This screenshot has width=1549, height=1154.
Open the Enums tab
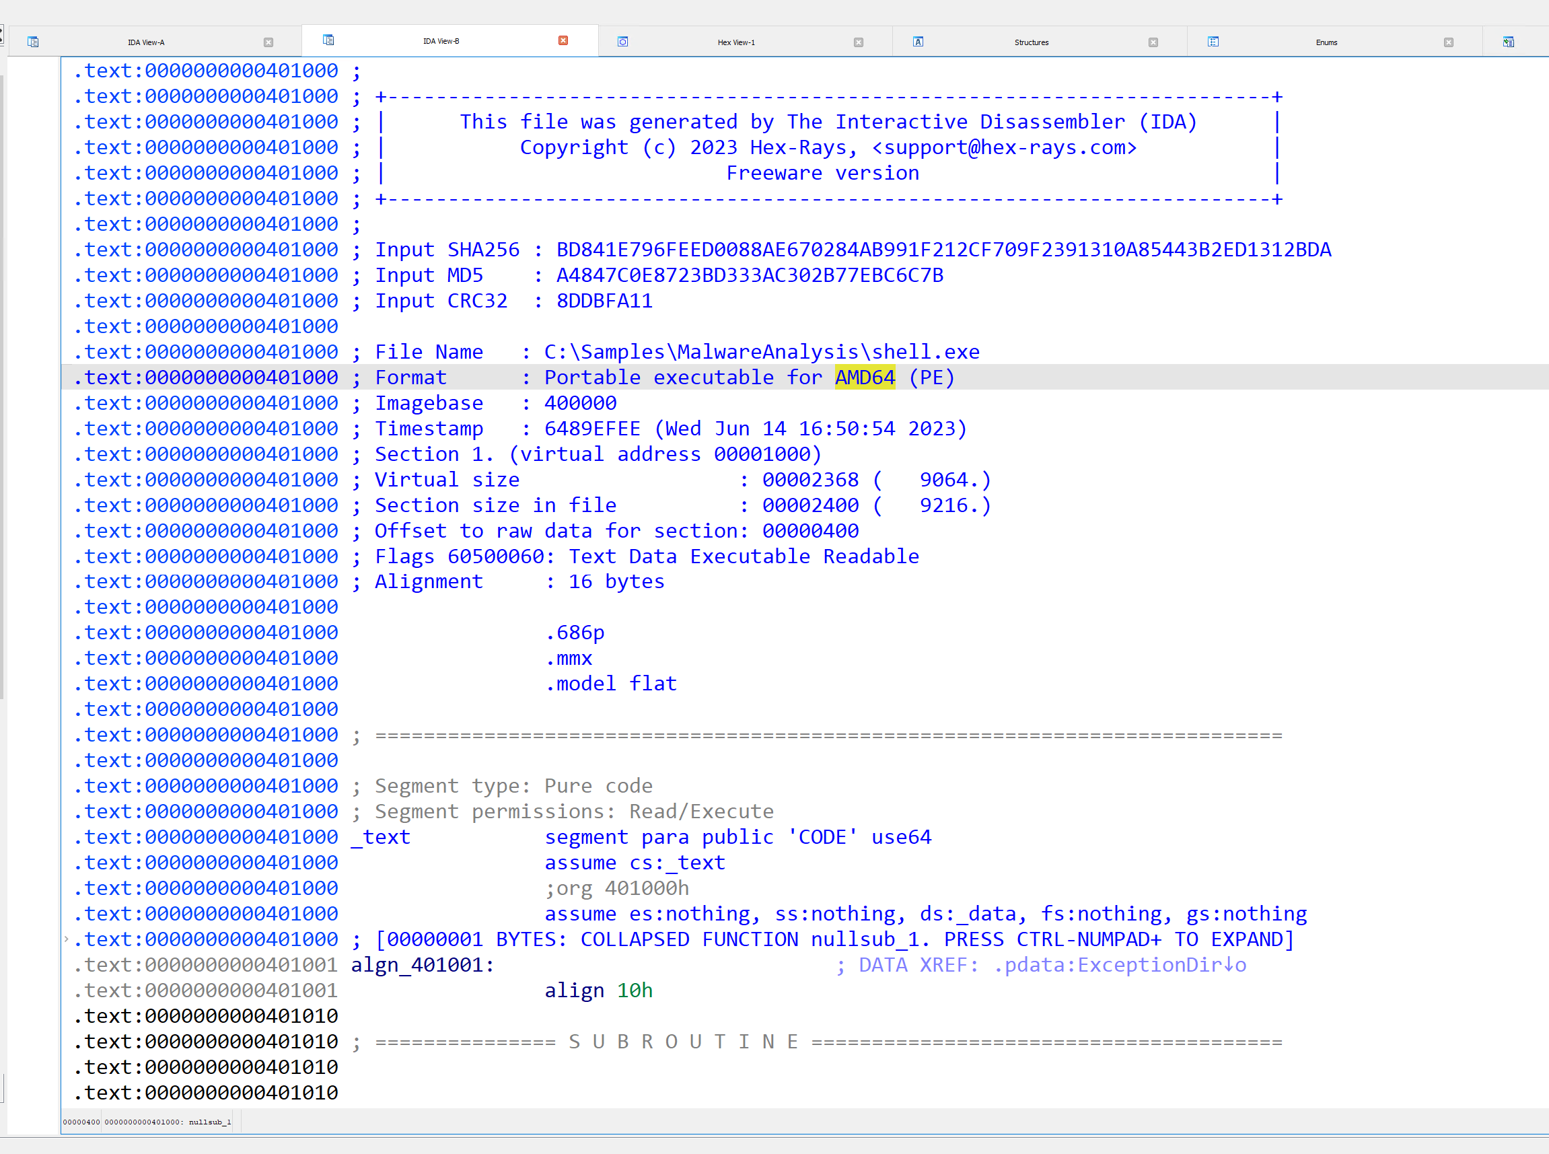(x=1326, y=42)
